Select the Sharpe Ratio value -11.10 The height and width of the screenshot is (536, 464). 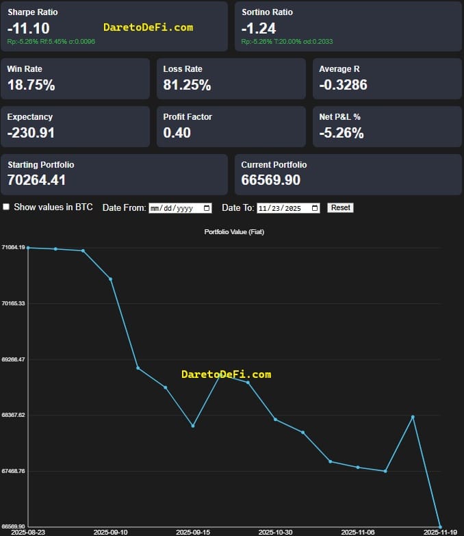(x=28, y=28)
